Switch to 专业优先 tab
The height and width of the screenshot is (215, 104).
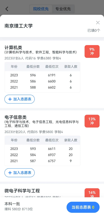pyautogui.click(x=63, y=9)
